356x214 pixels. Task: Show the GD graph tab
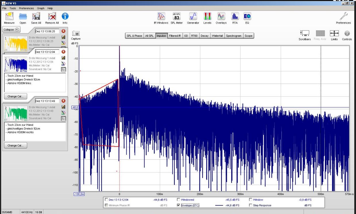[186, 36]
